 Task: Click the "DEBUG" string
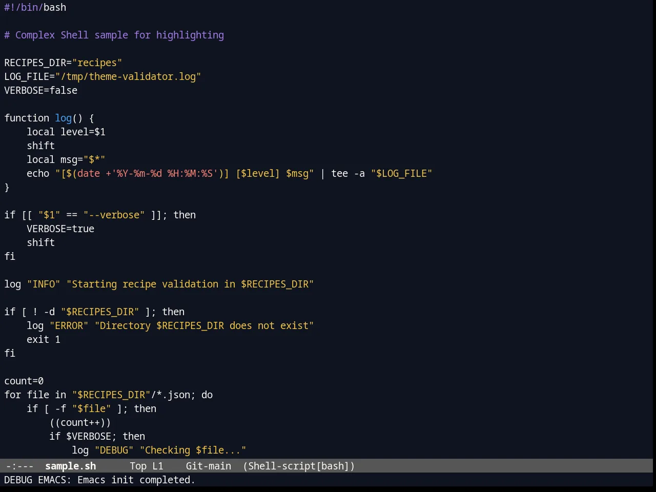pyautogui.click(x=114, y=450)
